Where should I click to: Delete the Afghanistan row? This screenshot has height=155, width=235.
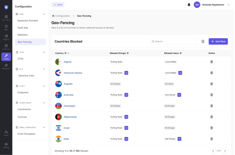pyautogui.click(x=211, y=117)
